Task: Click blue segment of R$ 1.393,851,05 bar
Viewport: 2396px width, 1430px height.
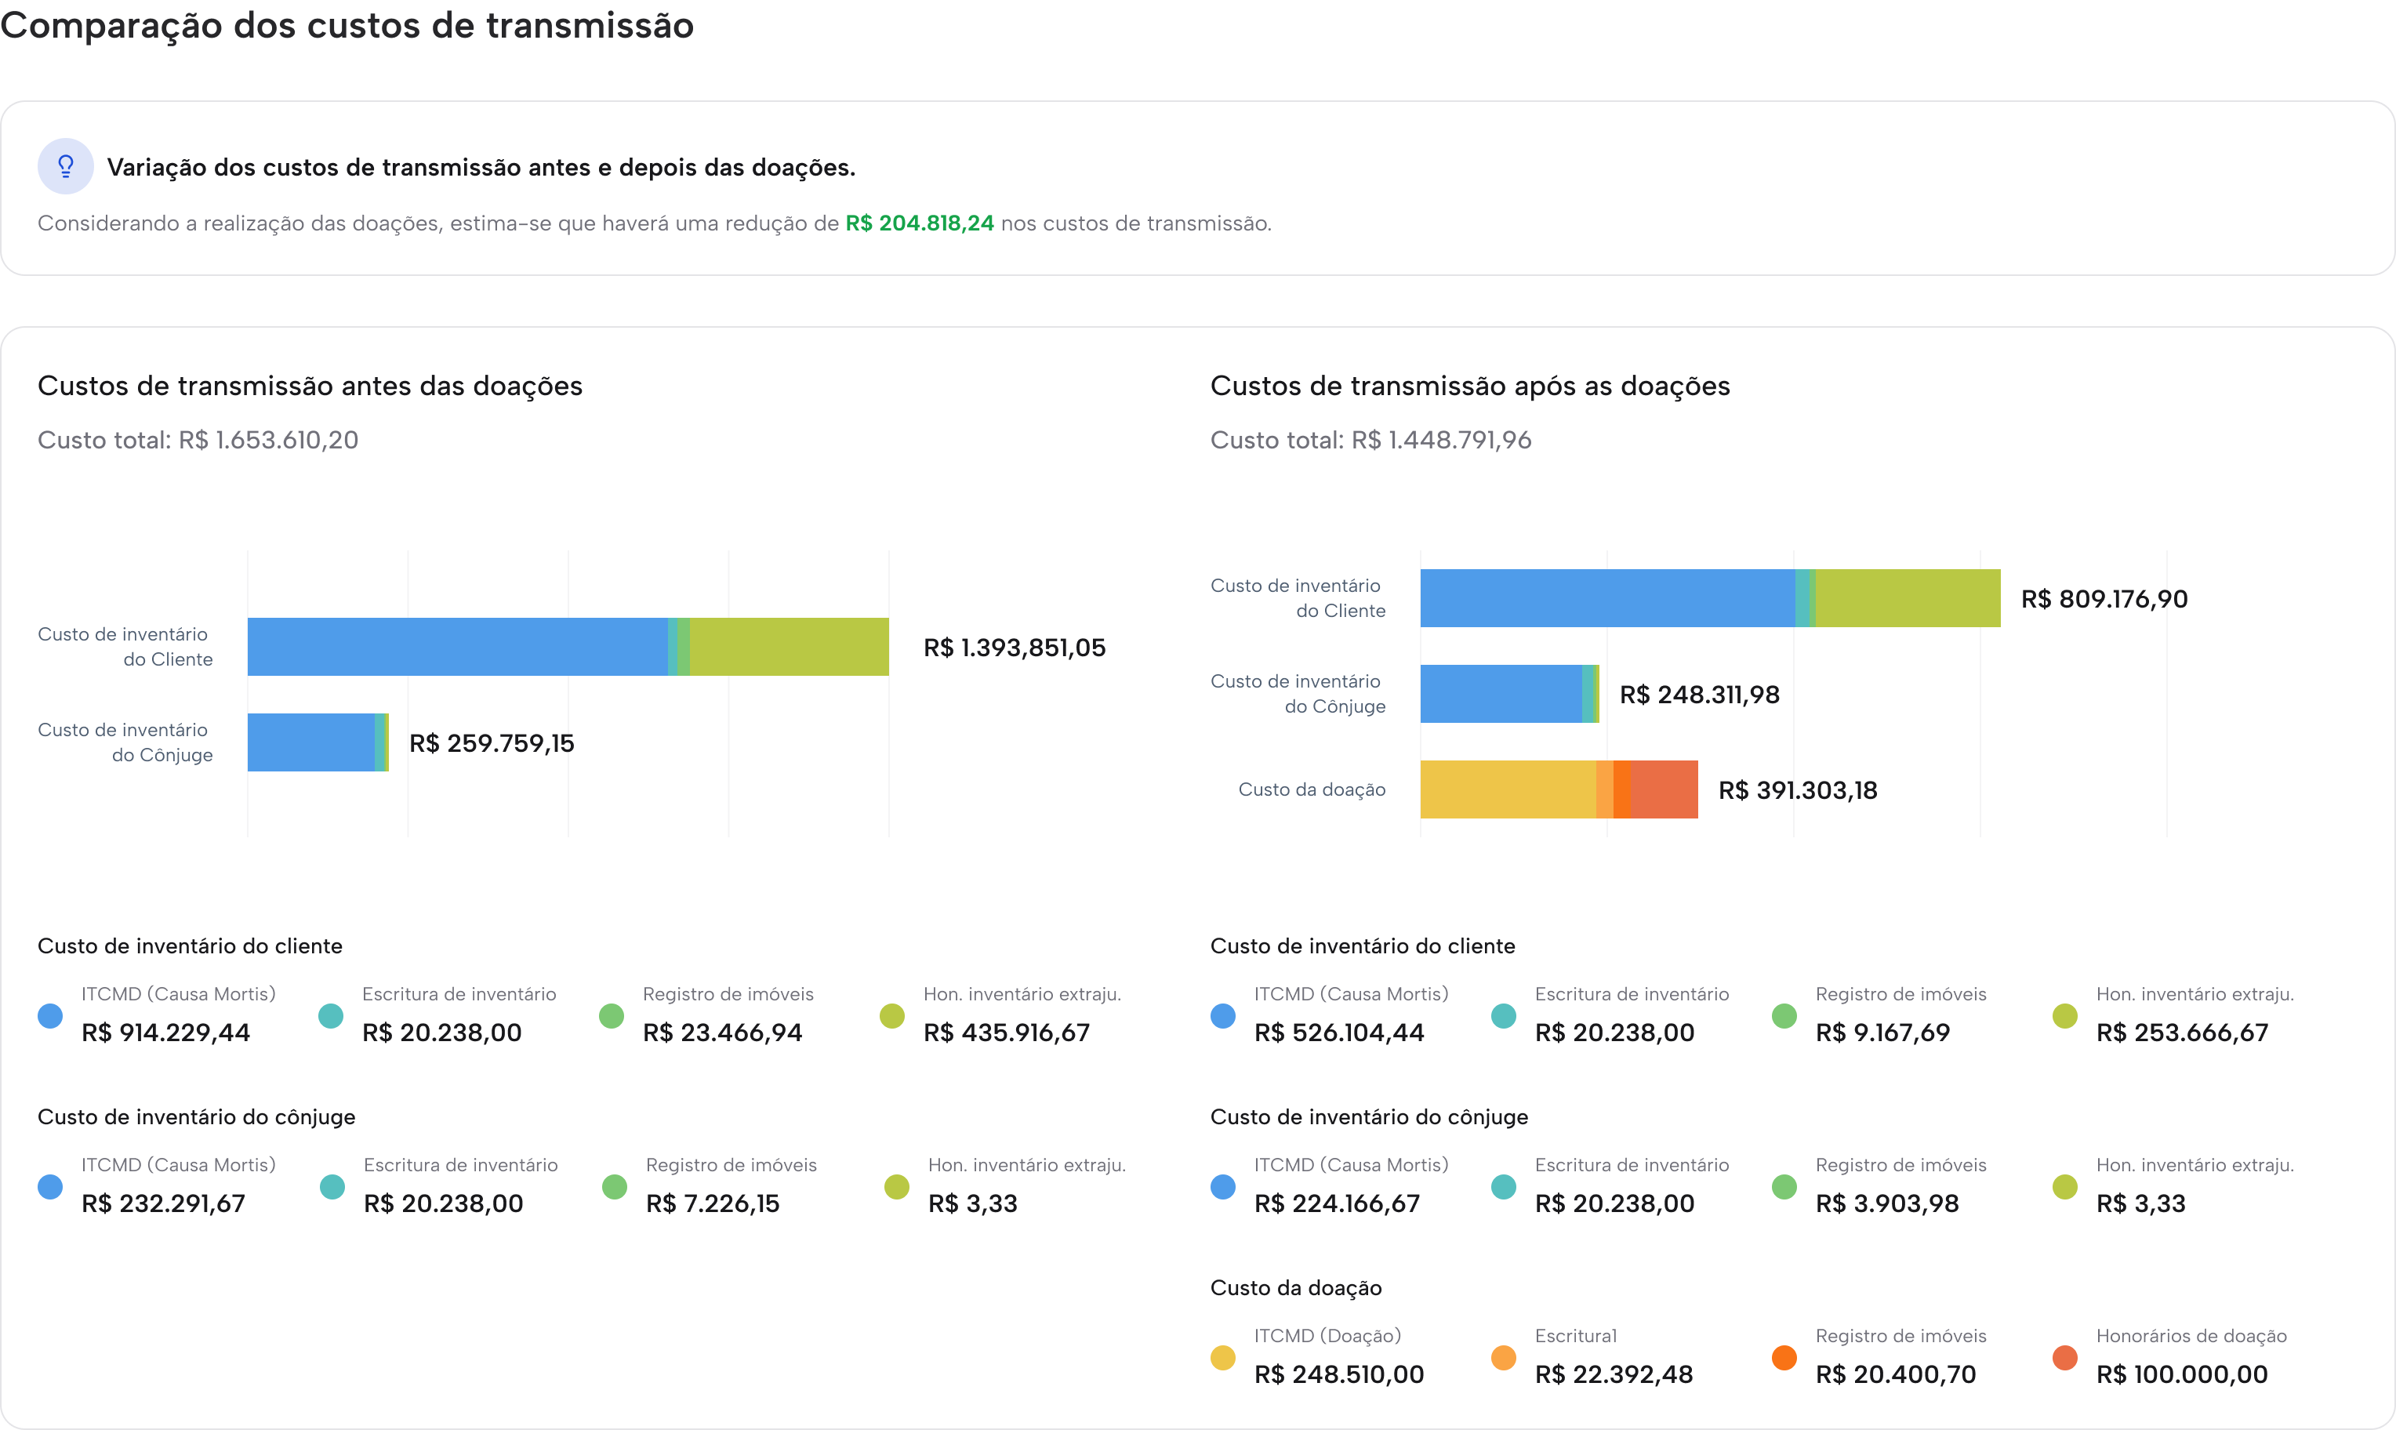Action: click(x=458, y=647)
